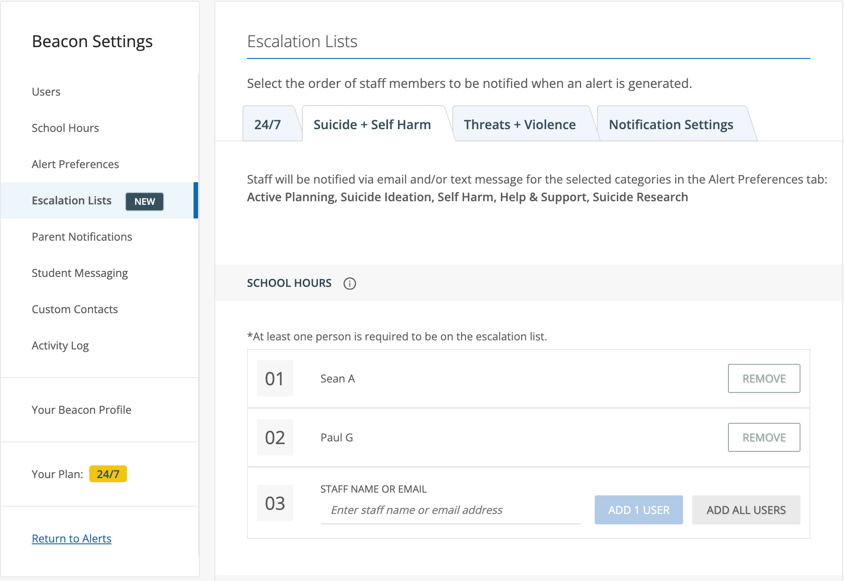844x581 pixels.
Task: Open the Notification Settings tab
Action: point(671,125)
